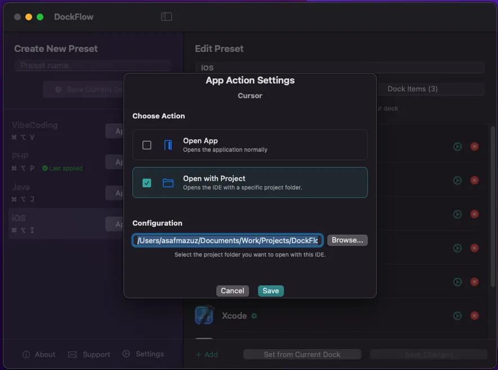The width and height of the screenshot is (498, 370).
Task: Open the Settings icon in footer
Action: click(x=126, y=354)
